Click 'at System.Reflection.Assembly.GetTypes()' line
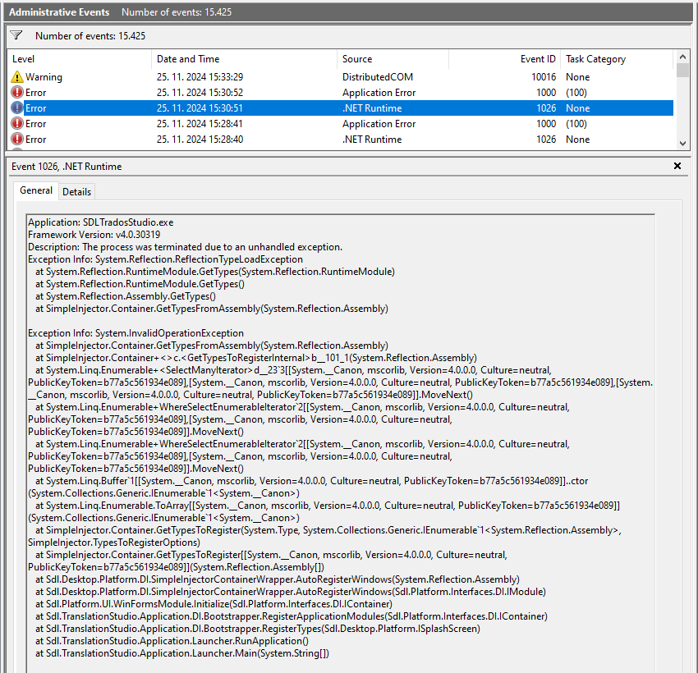 [126, 296]
